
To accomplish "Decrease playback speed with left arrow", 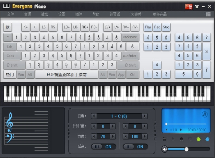I will 167,130.
